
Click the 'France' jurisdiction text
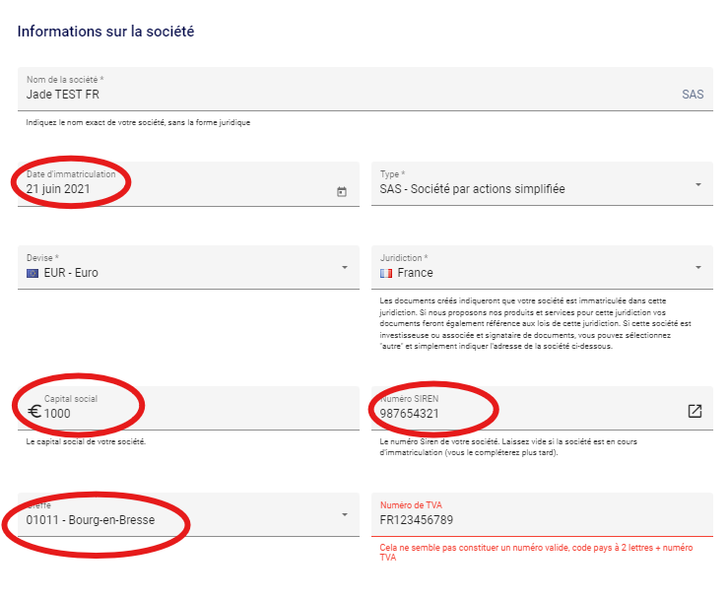point(415,273)
